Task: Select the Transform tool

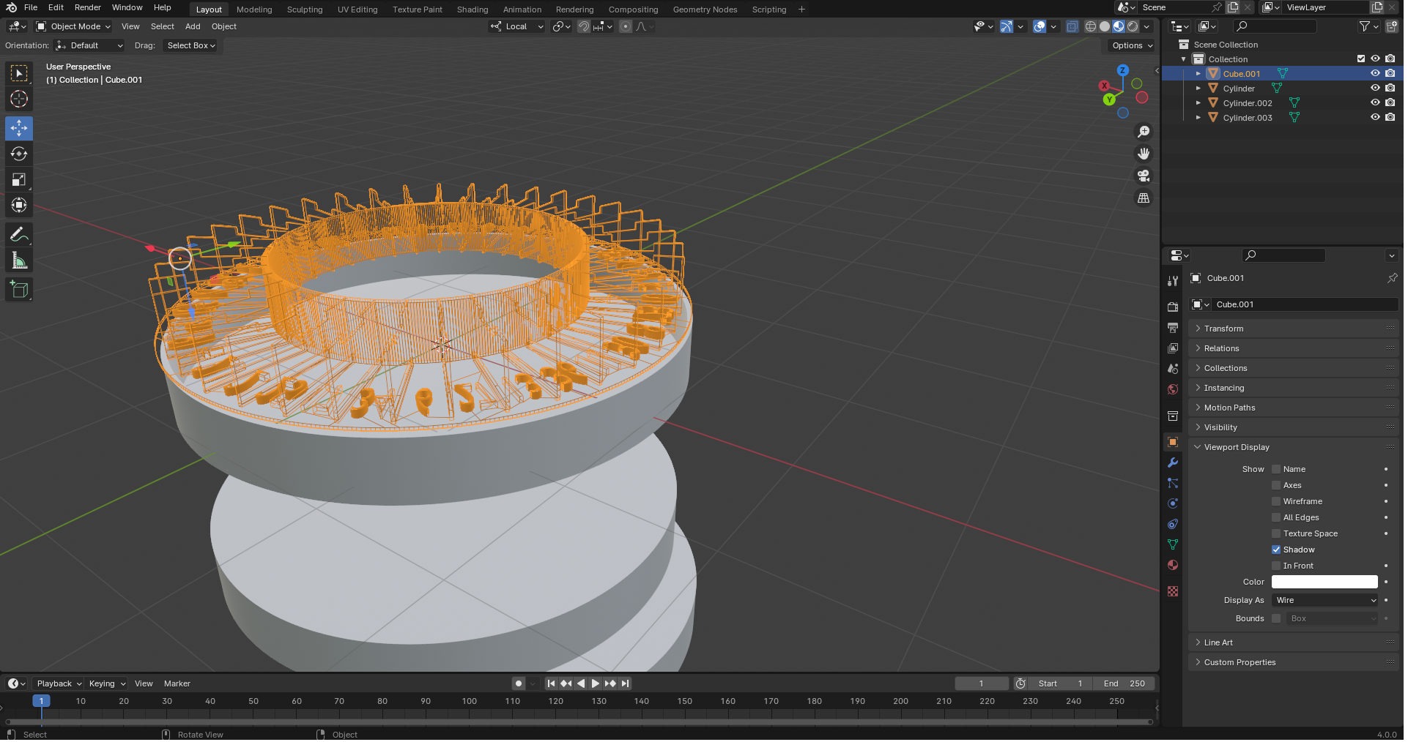Action: [19, 205]
